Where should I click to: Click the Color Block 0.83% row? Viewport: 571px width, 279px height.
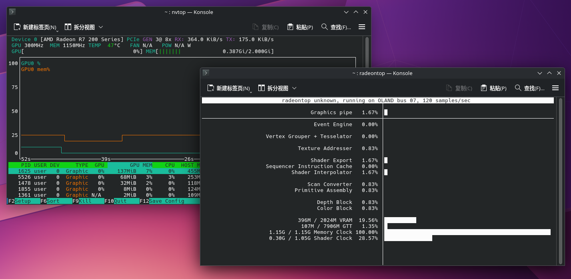[x=347, y=208]
